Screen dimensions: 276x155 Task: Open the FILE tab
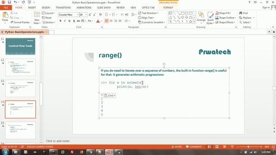point(6,8)
